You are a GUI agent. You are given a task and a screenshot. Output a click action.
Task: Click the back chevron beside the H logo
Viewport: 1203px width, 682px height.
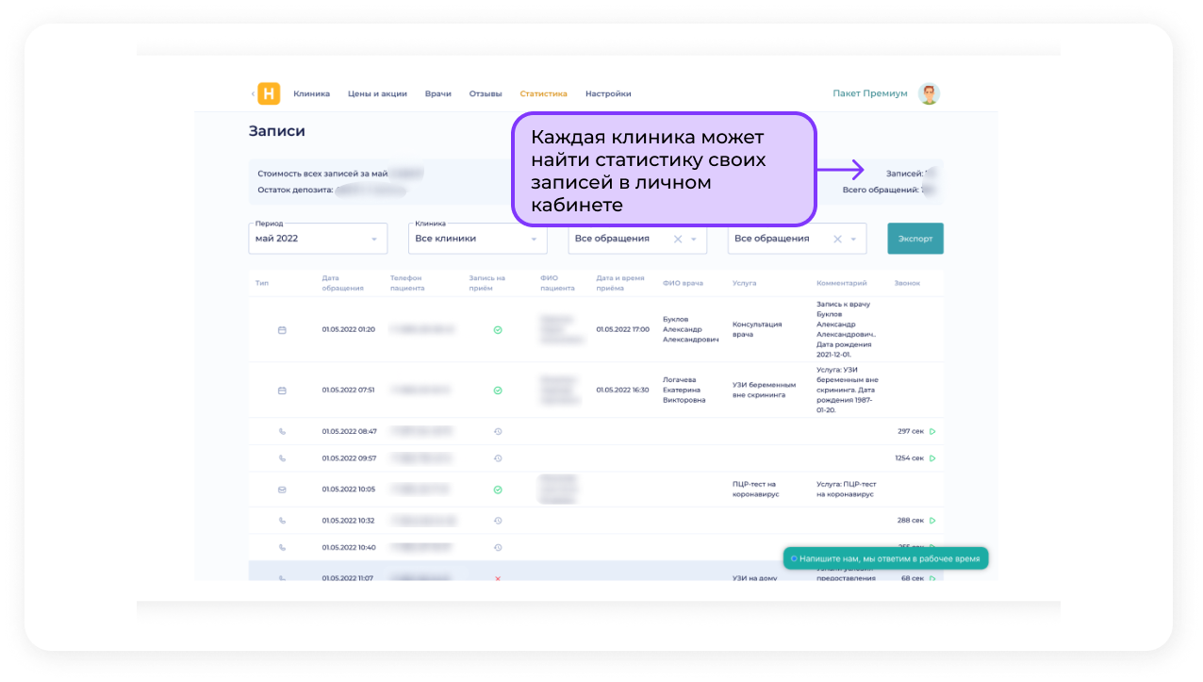(x=253, y=93)
